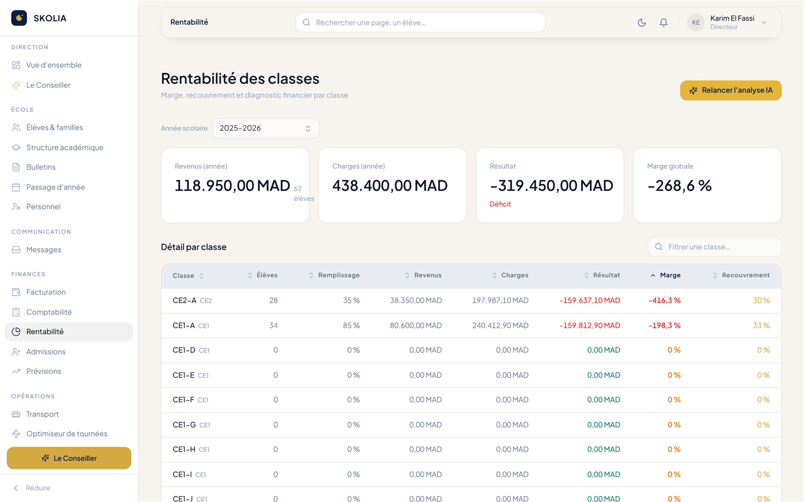Open Bulletins page icon
This screenshot has width=804, height=502.
pos(16,167)
